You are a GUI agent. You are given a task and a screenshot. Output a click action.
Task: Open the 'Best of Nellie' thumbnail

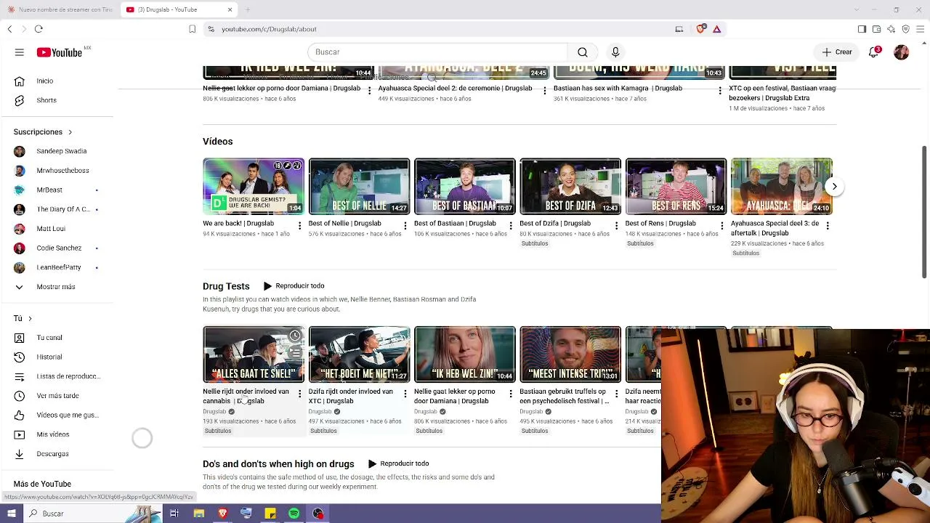pyautogui.click(x=359, y=186)
